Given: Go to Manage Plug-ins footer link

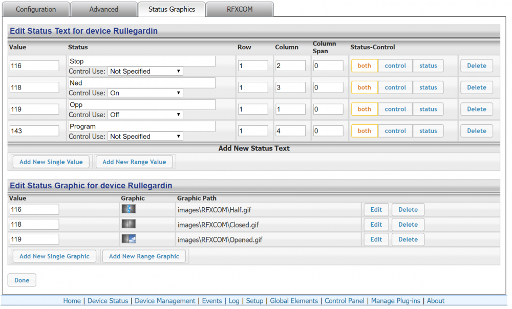Looking at the screenshot, I should tap(396, 301).
